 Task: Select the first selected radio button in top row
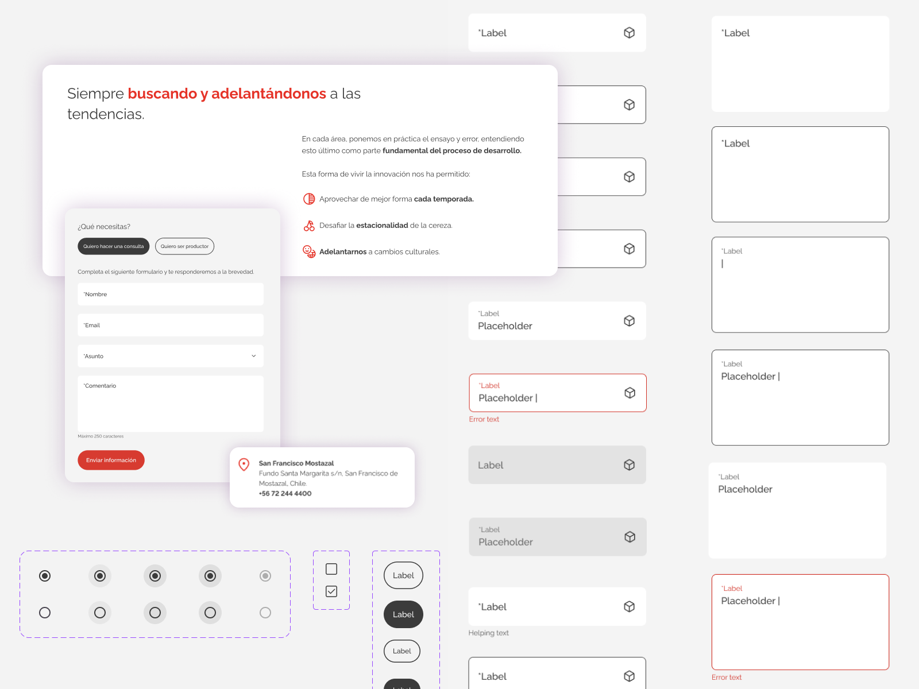click(x=45, y=576)
